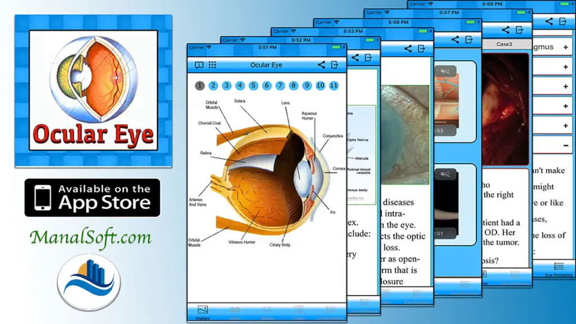Tap the labeled eye anatomy diagram
The height and width of the screenshot is (324, 576).
pos(267,174)
